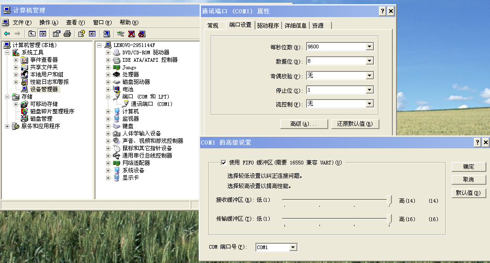490x263 pixels.
Task: Click the print toolbar icon
Action: click(x=67, y=34)
